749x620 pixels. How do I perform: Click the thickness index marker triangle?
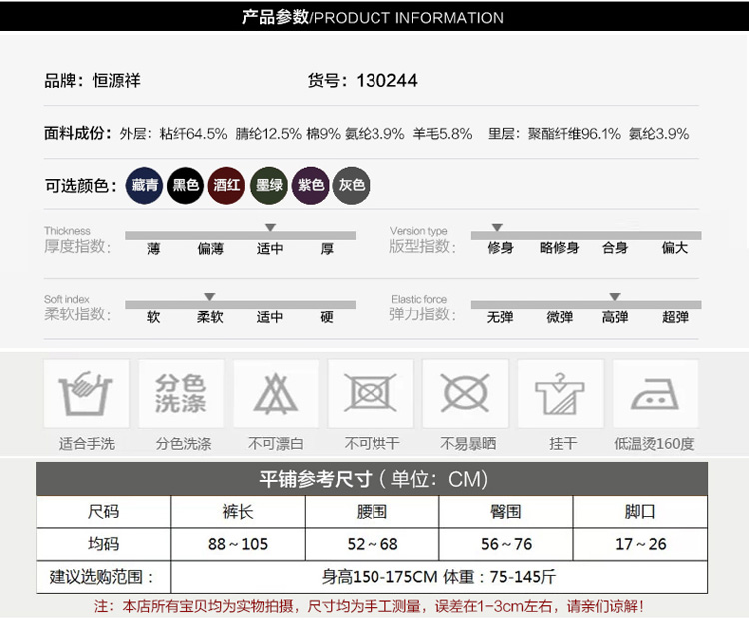click(270, 227)
